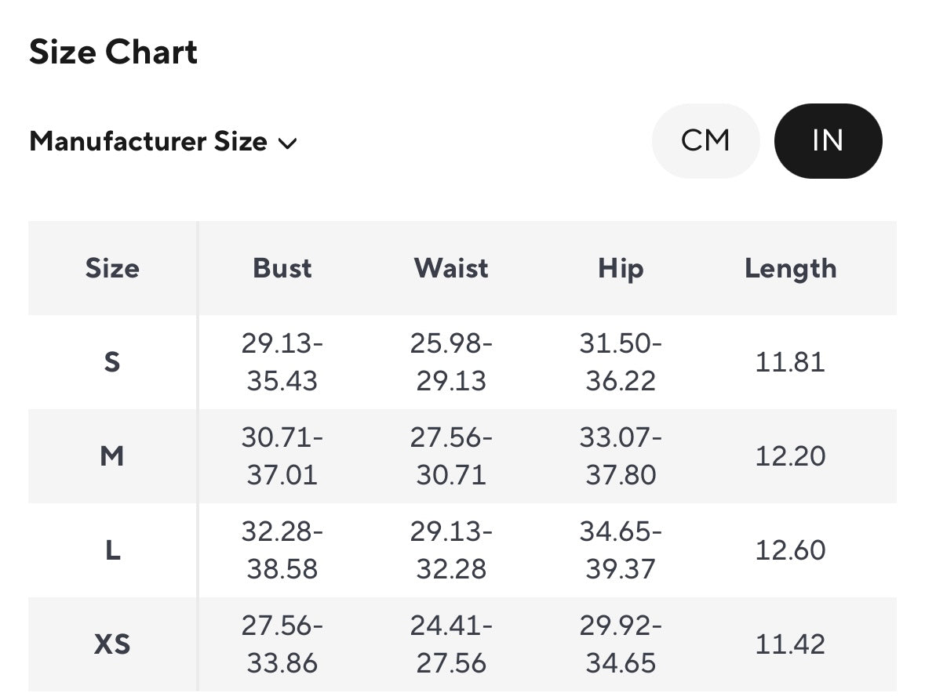Click bust measurement 29.13-35.43 for S
This screenshot has height=700, width=925.
[x=282, y=362]
